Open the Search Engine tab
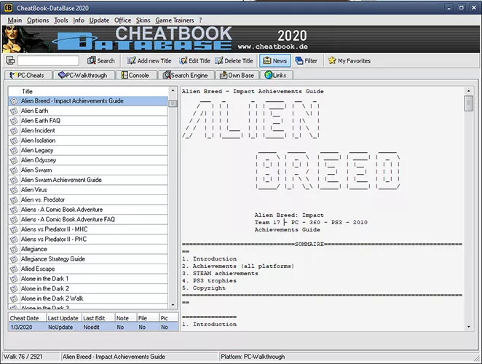This screenshot has width=482, height=364. pyautogui.click(x=186, y=75)
